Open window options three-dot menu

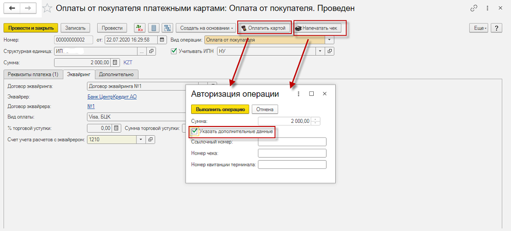487,9
